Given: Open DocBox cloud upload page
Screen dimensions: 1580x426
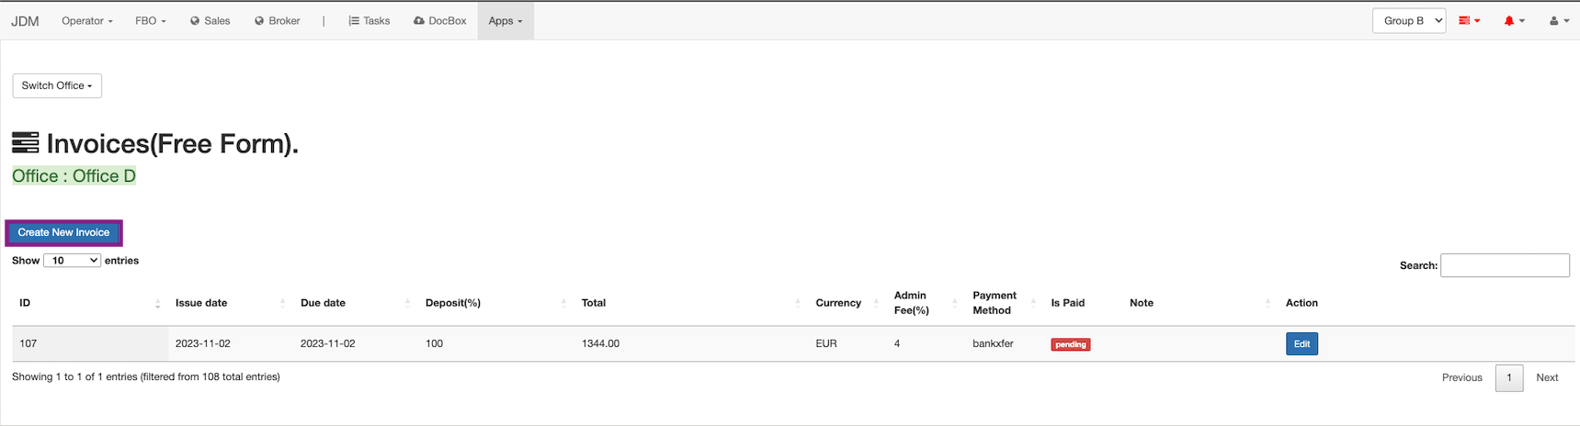Looking at the screenshot, I should click(x=439, y=21).
